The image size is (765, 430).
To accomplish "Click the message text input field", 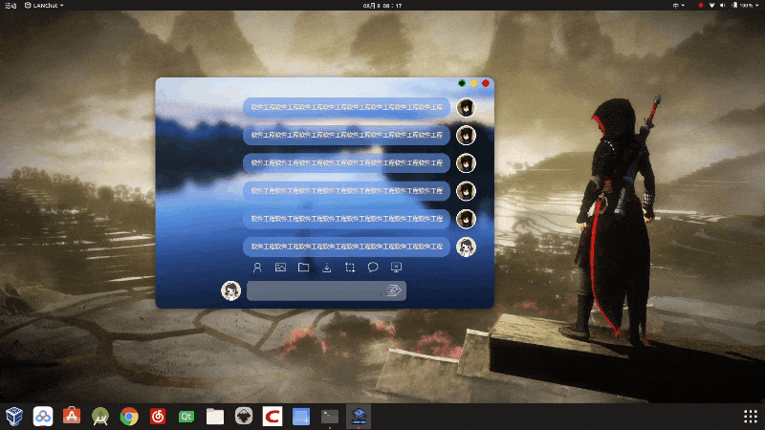I will tap(326, 290).
